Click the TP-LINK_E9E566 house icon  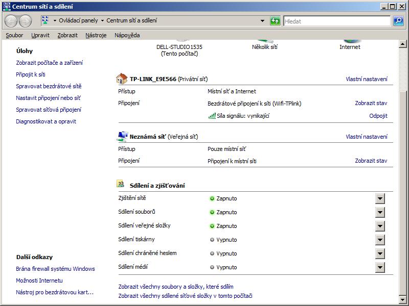pyautogui.click(x=122, y=79)
